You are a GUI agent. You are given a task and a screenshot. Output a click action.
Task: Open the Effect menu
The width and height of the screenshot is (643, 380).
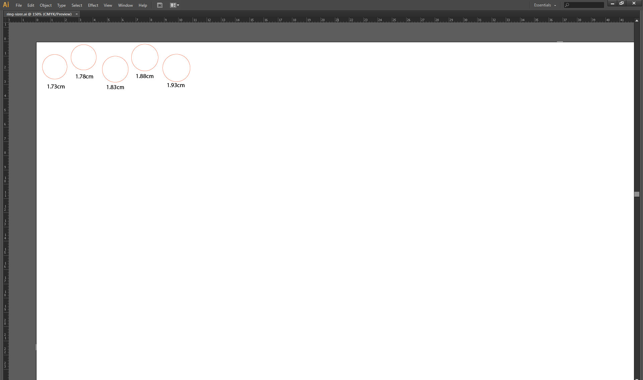tap(93, 5)
